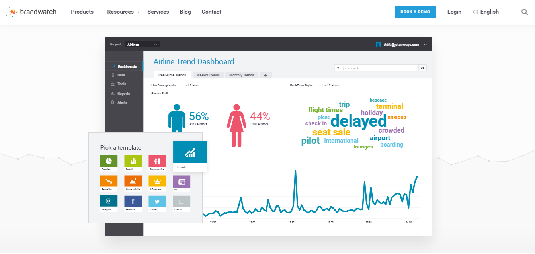Screen dimensions: 535x254
Task: Open the Contact page
Action: [211, 12]
